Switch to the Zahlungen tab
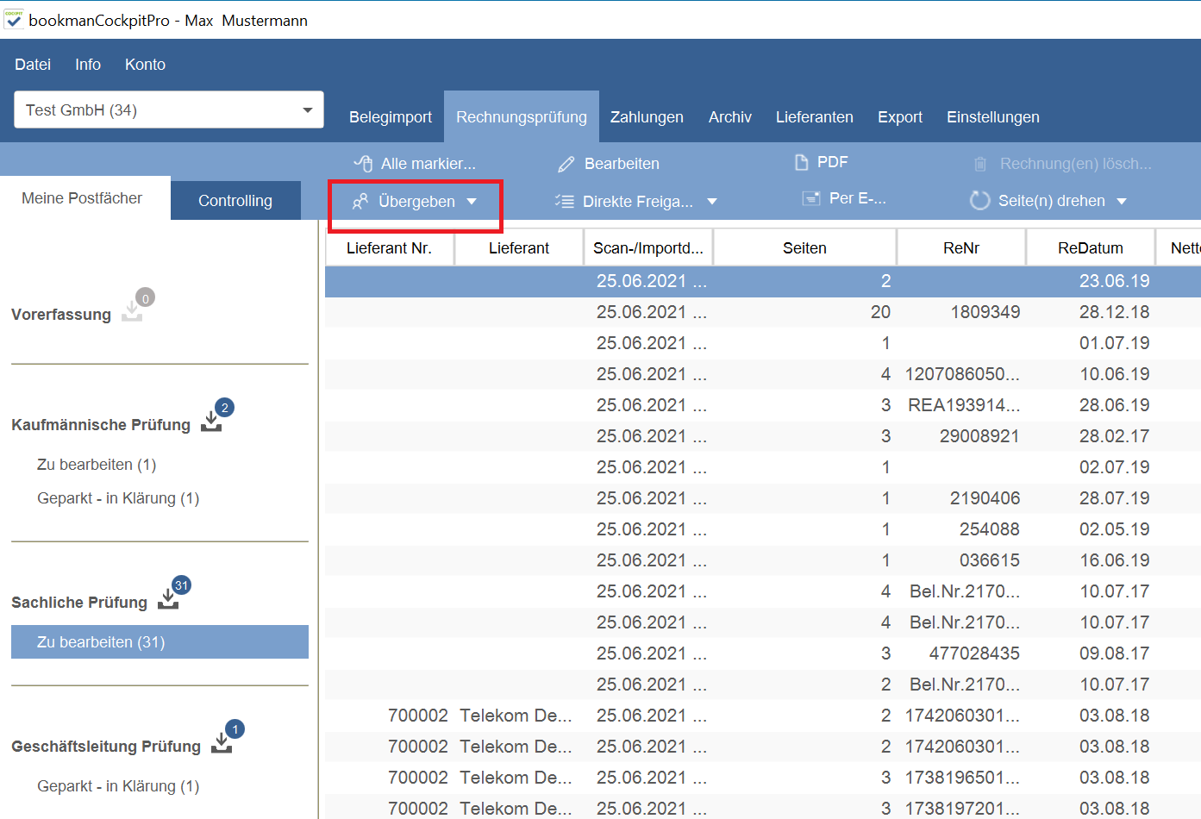This screenshot has height=819, width=1201. tap(647, 117)
